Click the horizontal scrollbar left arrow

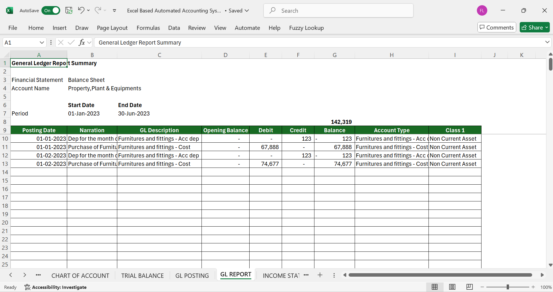point(345,275)
